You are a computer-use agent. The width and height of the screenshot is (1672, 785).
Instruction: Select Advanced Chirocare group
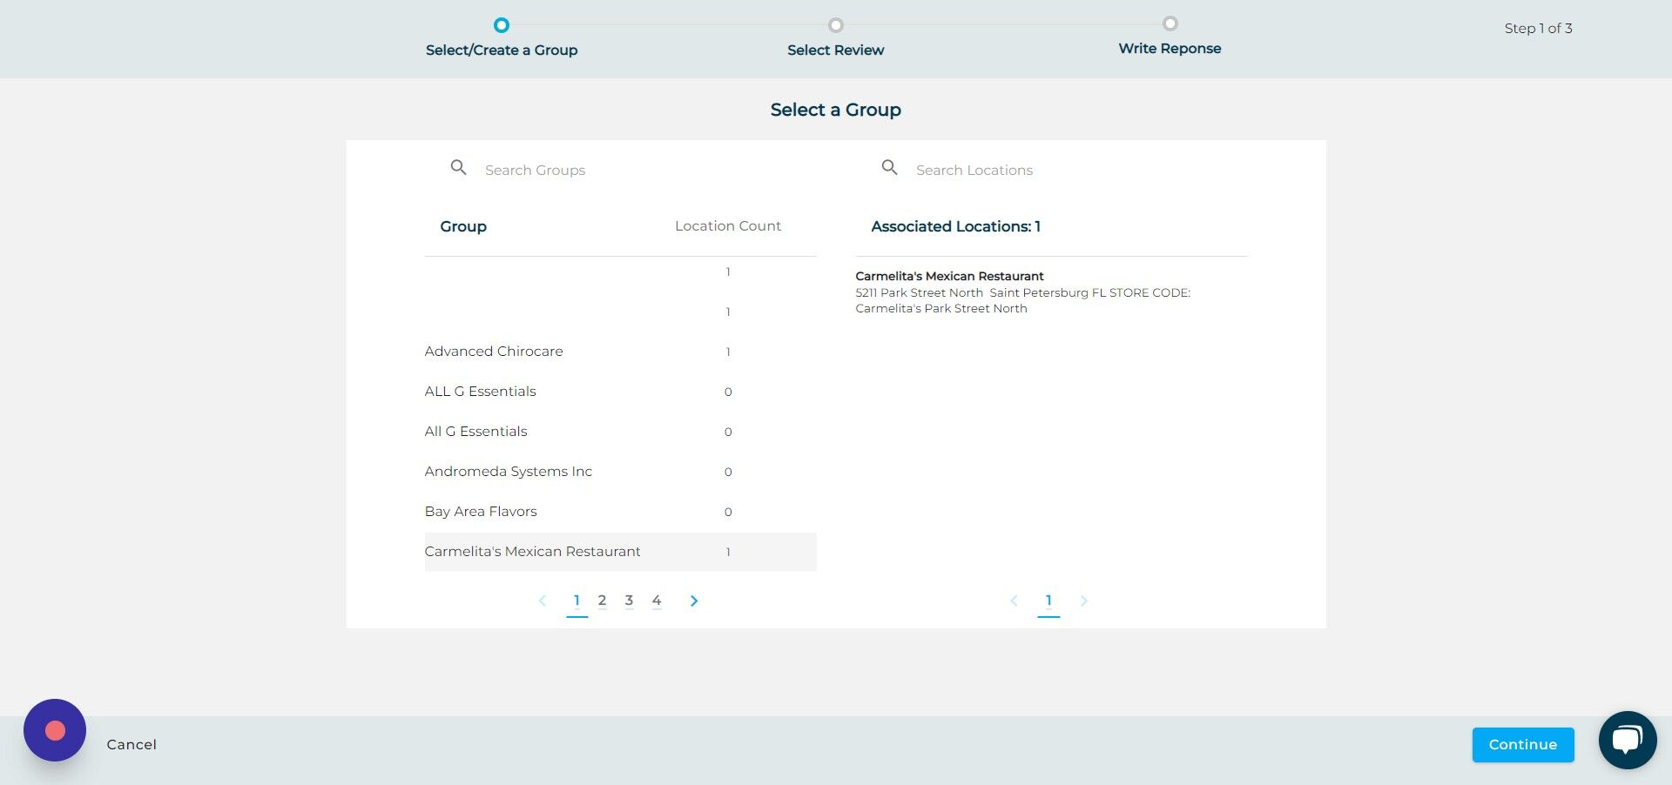(x=620, y=352)
